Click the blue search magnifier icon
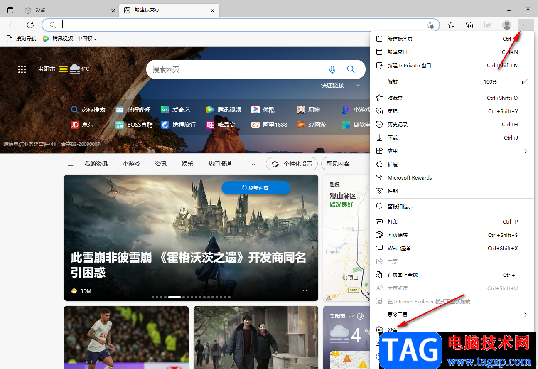This screenshot has width=538, height=369. 351,69
